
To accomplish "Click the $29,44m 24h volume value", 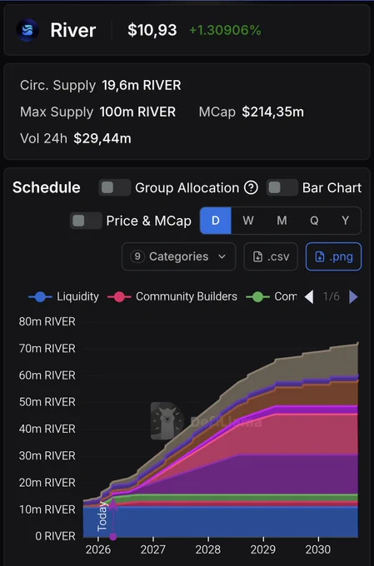I will (x=102, y=139).
